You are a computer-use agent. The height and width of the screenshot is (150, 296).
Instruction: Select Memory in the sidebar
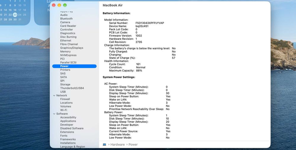(65, 51)
